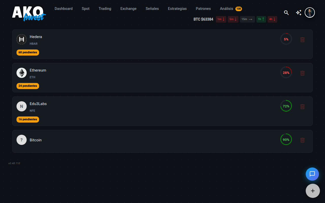
Task: Click the Hedera coin logo
Action: point(22,39)
